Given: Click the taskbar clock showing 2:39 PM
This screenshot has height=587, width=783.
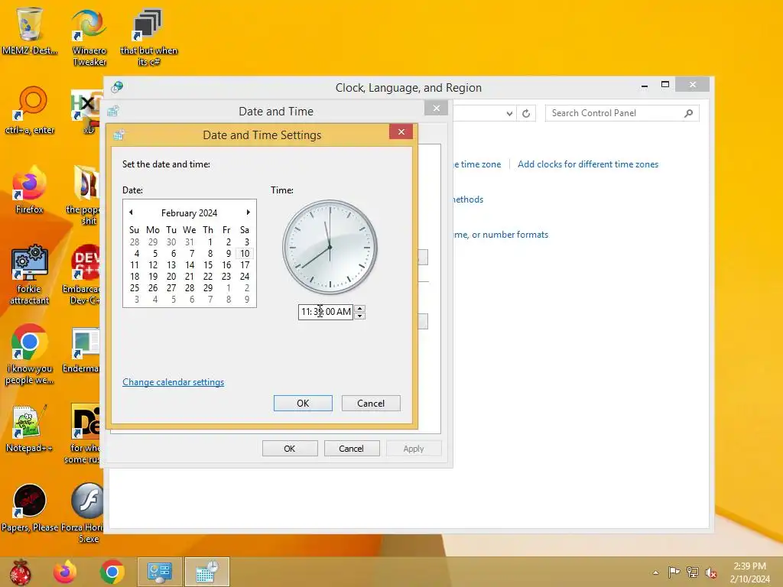Looking at the screenshot, I should [x=749, y=572].
